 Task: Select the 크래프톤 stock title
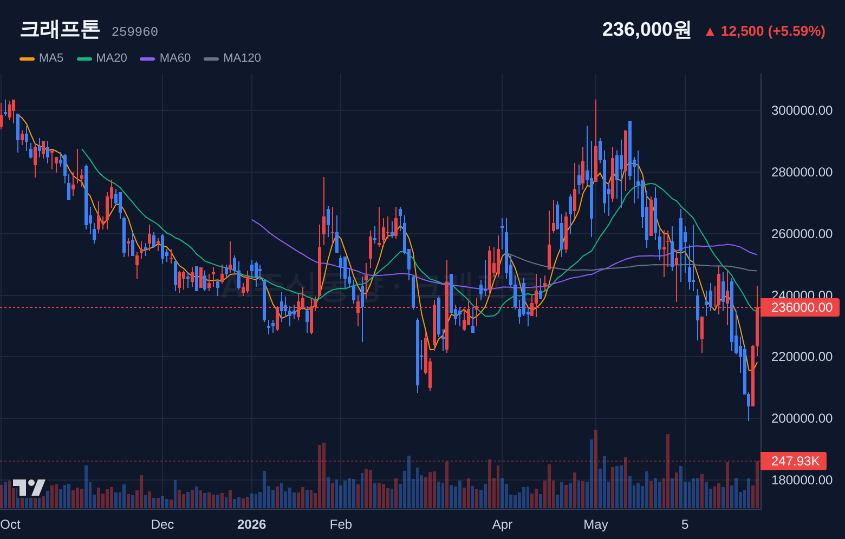click(60, 29)
